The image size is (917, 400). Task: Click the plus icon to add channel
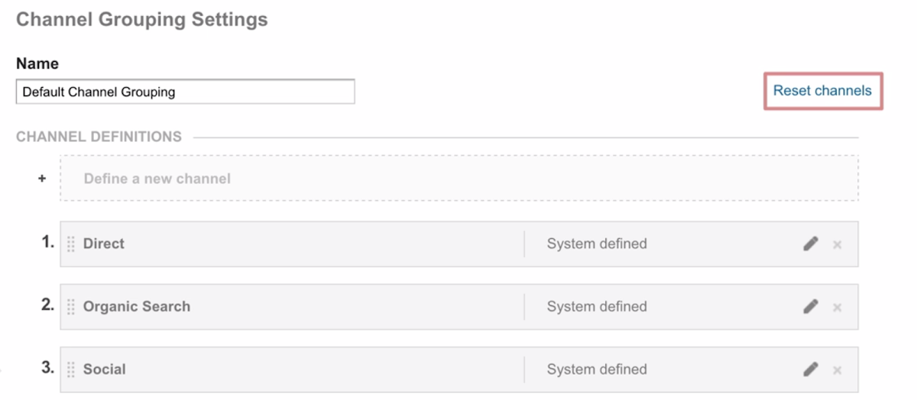[42, 179]
